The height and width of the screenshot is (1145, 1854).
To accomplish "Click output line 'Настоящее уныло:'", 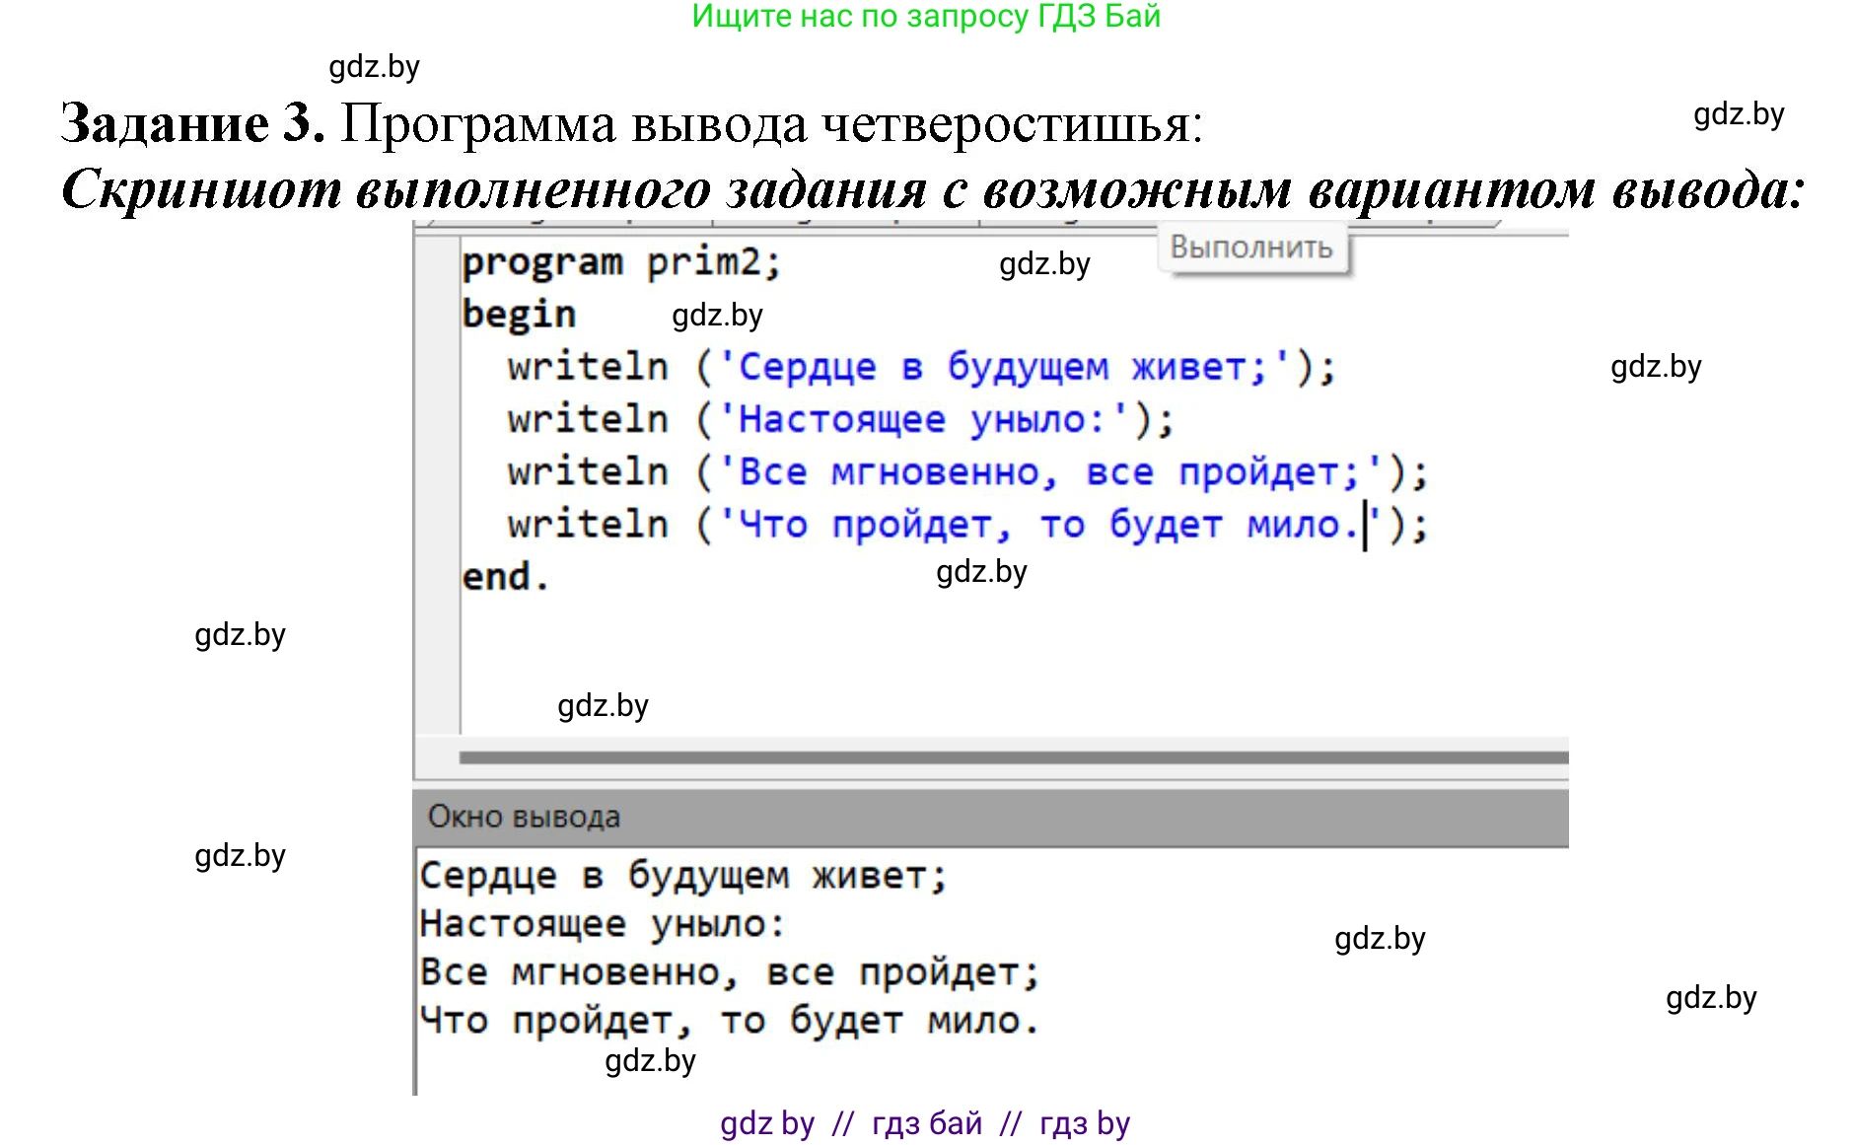I will tap(602, 924).
